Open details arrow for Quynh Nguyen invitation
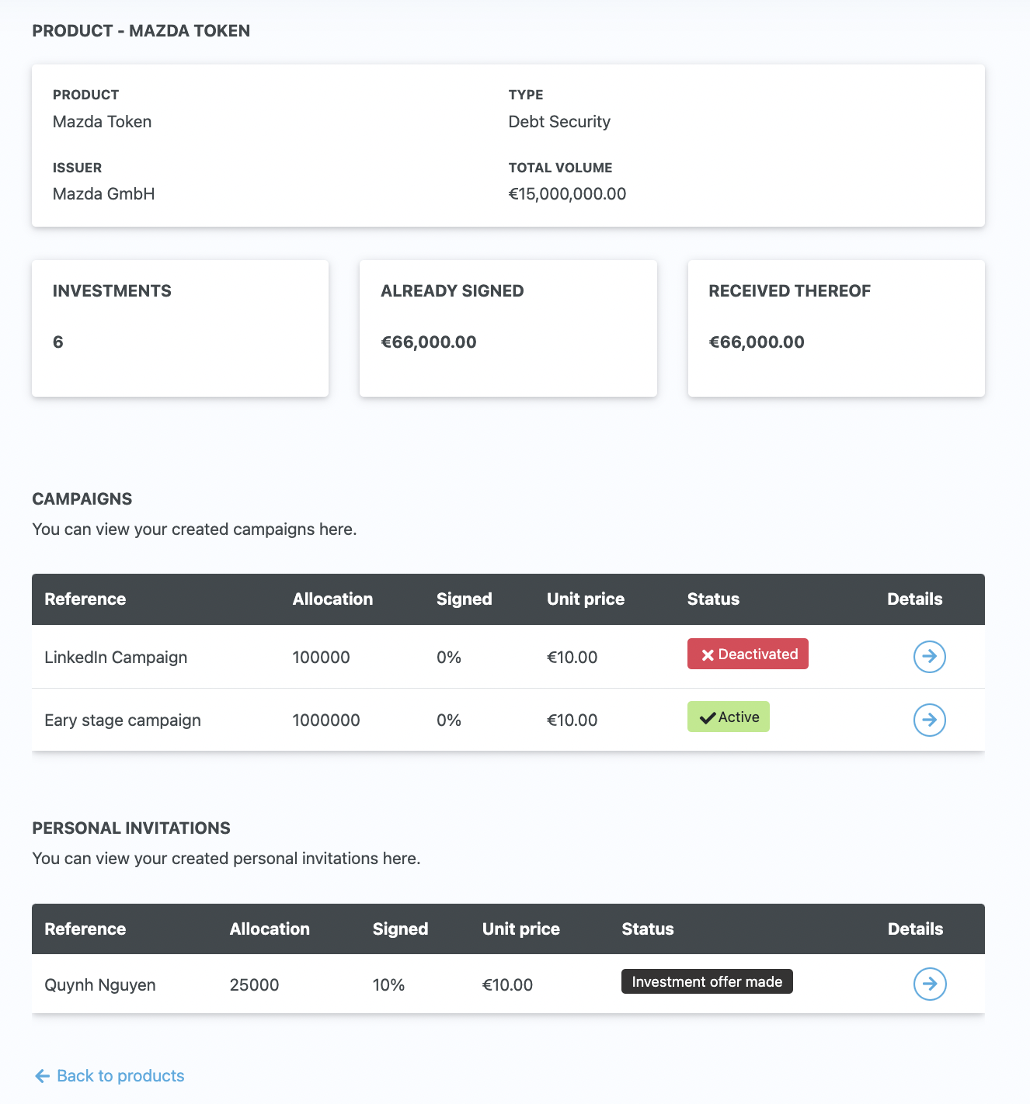This screenshot has height=1104, width=1030. [x=929, y=984]
